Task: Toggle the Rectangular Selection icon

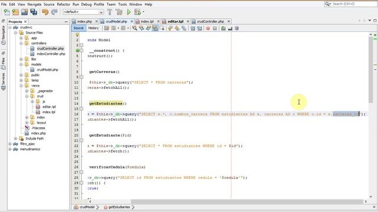Action: pyautogui.click(x=162, y=28)
